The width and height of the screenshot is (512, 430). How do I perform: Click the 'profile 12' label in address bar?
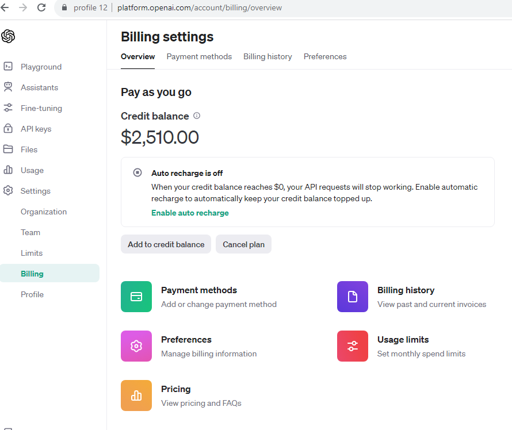click(x=90, y=7)
